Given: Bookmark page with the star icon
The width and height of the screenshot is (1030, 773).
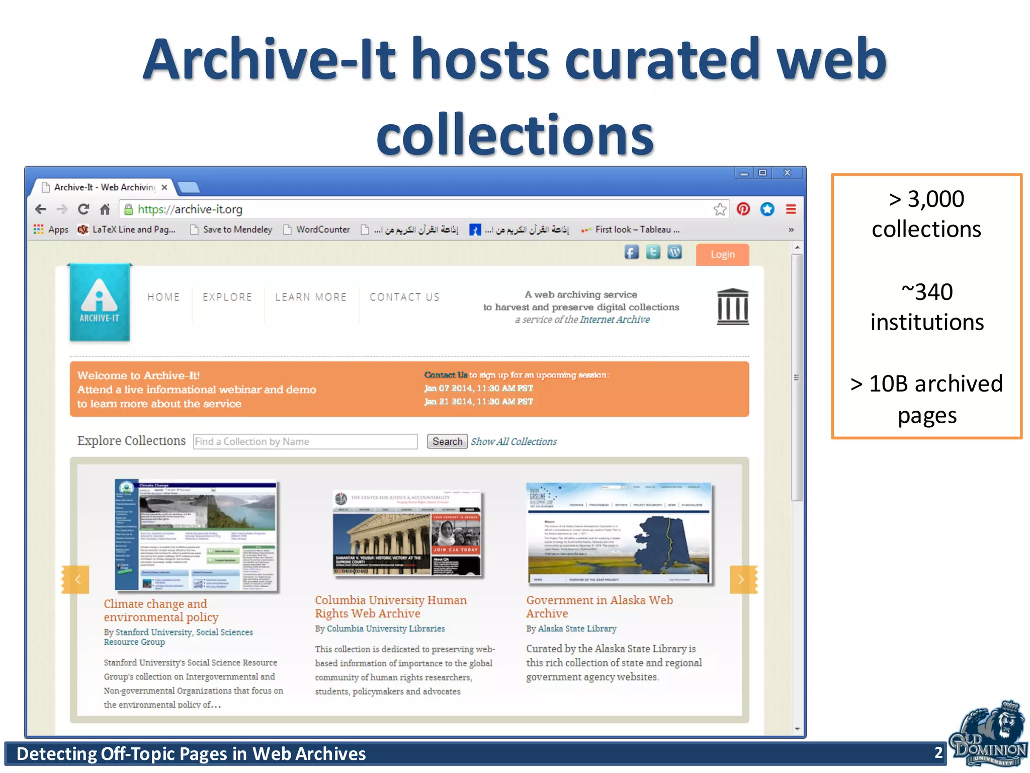Looking at the screenshot, I should 720,209.
